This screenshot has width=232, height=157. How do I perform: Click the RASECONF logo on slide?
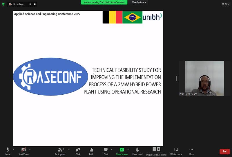coord(50,76)
